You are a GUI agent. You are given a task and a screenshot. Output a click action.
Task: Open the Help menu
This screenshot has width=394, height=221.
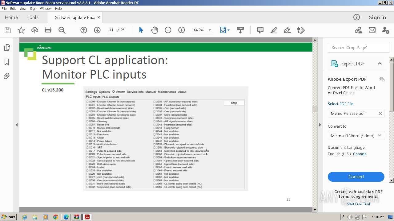click(58, 9)
